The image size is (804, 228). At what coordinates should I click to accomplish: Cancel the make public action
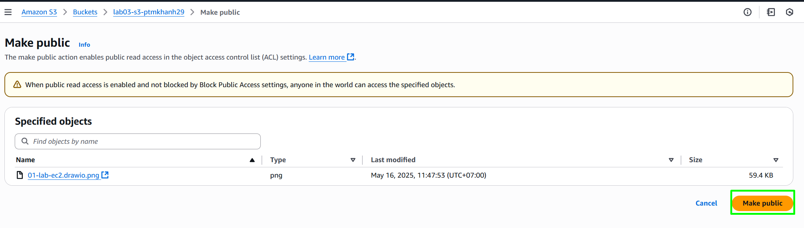[706, 203]
